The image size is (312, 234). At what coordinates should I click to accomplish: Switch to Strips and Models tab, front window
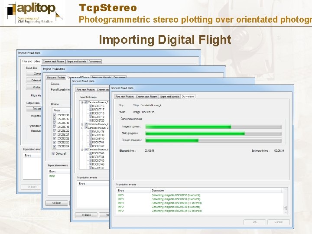[170, 97]
